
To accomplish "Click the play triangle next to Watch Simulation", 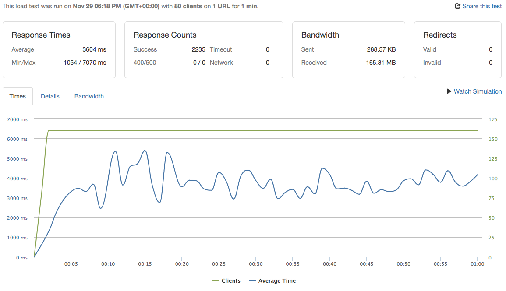I will coord(449,91).
